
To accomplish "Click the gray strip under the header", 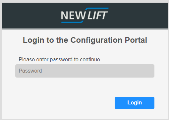I will coord(85,29).
